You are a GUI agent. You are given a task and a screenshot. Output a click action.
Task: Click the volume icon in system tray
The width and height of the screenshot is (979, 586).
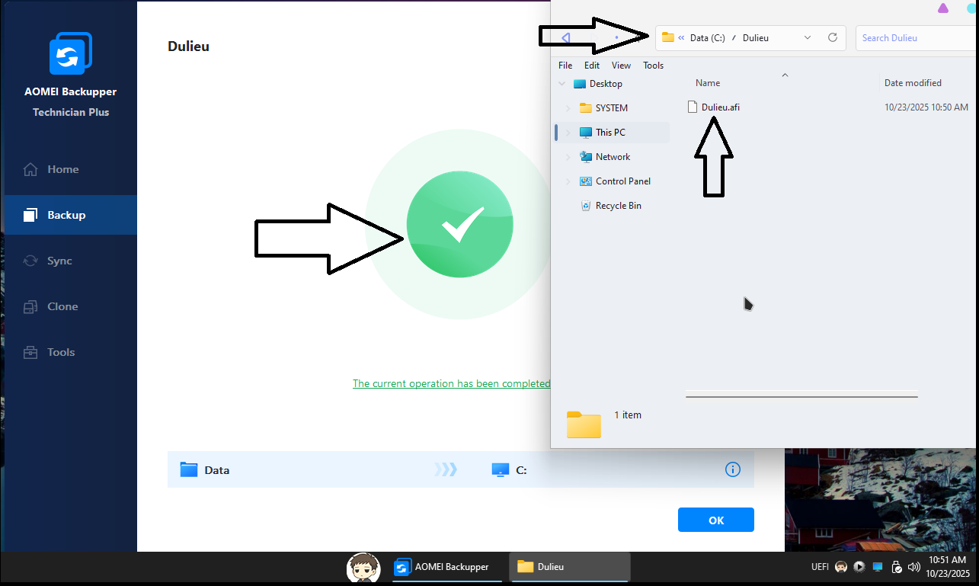(x=914, y=567)
